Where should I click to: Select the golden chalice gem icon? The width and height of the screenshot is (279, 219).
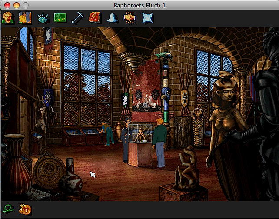click(25, 209)
